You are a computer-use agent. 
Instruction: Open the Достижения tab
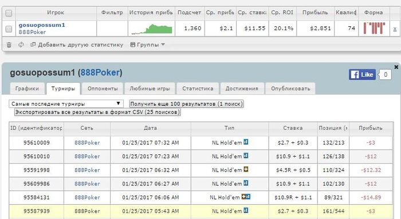pyautogui.click(x=242, y=89)
